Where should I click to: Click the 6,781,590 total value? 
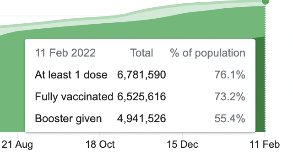141,75
